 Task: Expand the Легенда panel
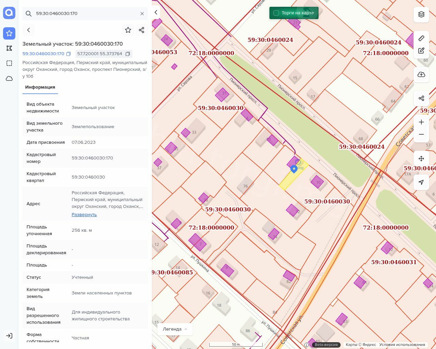(175, 329)
